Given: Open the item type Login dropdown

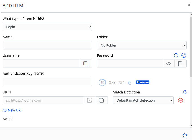Looking at the screenshot, I should 47,27.
